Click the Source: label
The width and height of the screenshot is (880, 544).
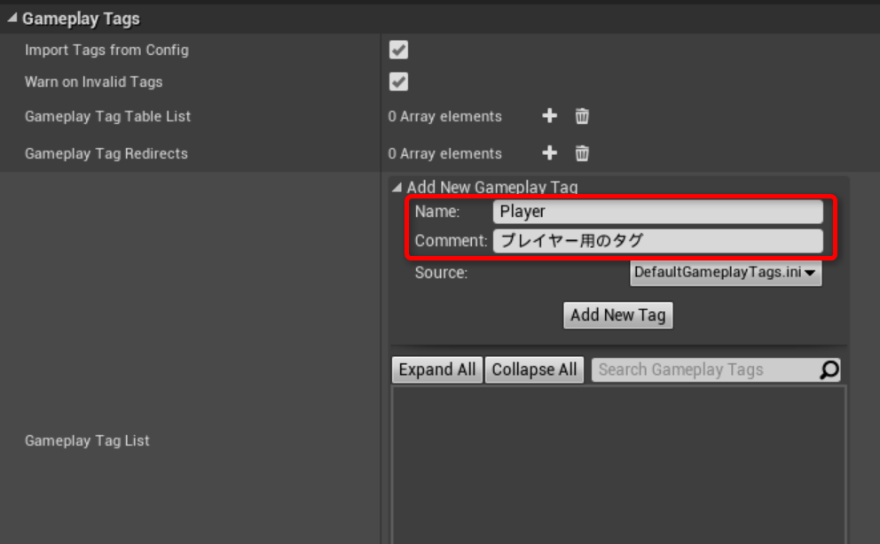click(441, 273)
